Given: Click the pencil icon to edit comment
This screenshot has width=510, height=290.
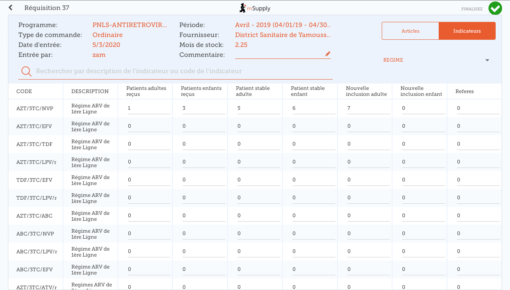Looking at the screenshot, I should 328,54.
